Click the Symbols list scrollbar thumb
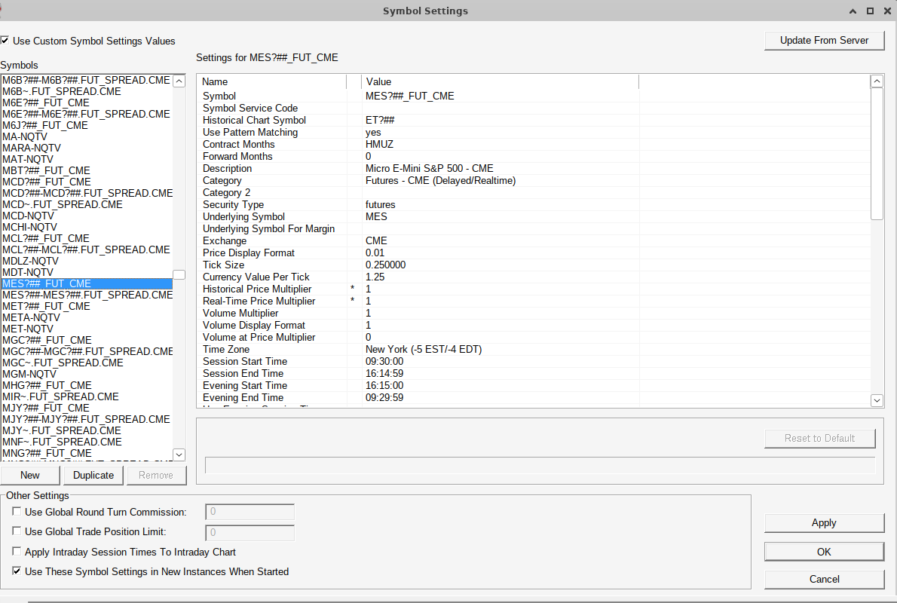The image size is (897, 603). point(179,274)
